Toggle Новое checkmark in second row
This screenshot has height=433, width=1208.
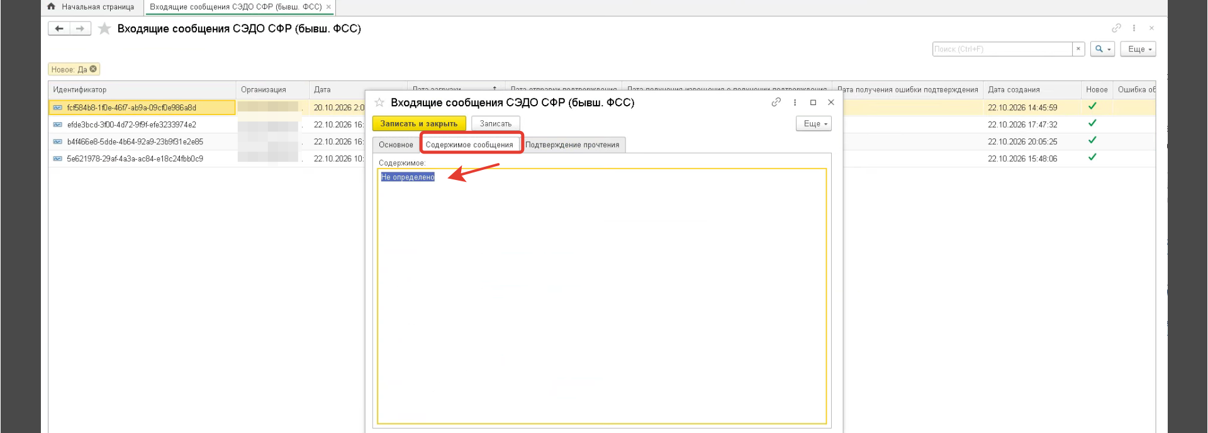pos(1092,123)
